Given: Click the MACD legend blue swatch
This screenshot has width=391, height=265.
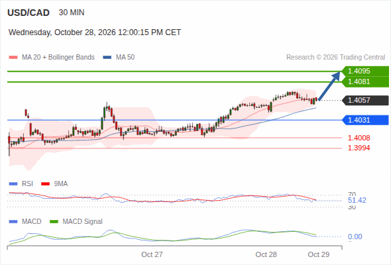Looking at the screenshot, I should pyautogui.click(x=13, y=222).
